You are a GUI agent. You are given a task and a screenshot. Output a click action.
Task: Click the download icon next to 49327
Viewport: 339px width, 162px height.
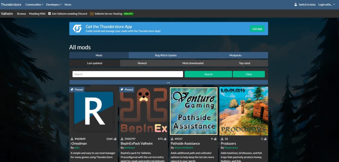pyautogui.click(x=172, y=139)
